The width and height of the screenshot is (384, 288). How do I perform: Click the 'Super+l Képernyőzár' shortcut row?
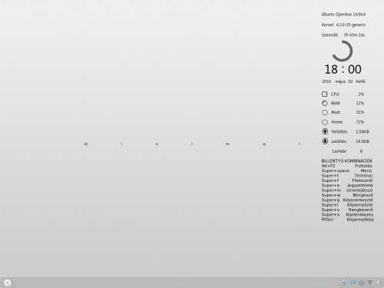point(347,205)
